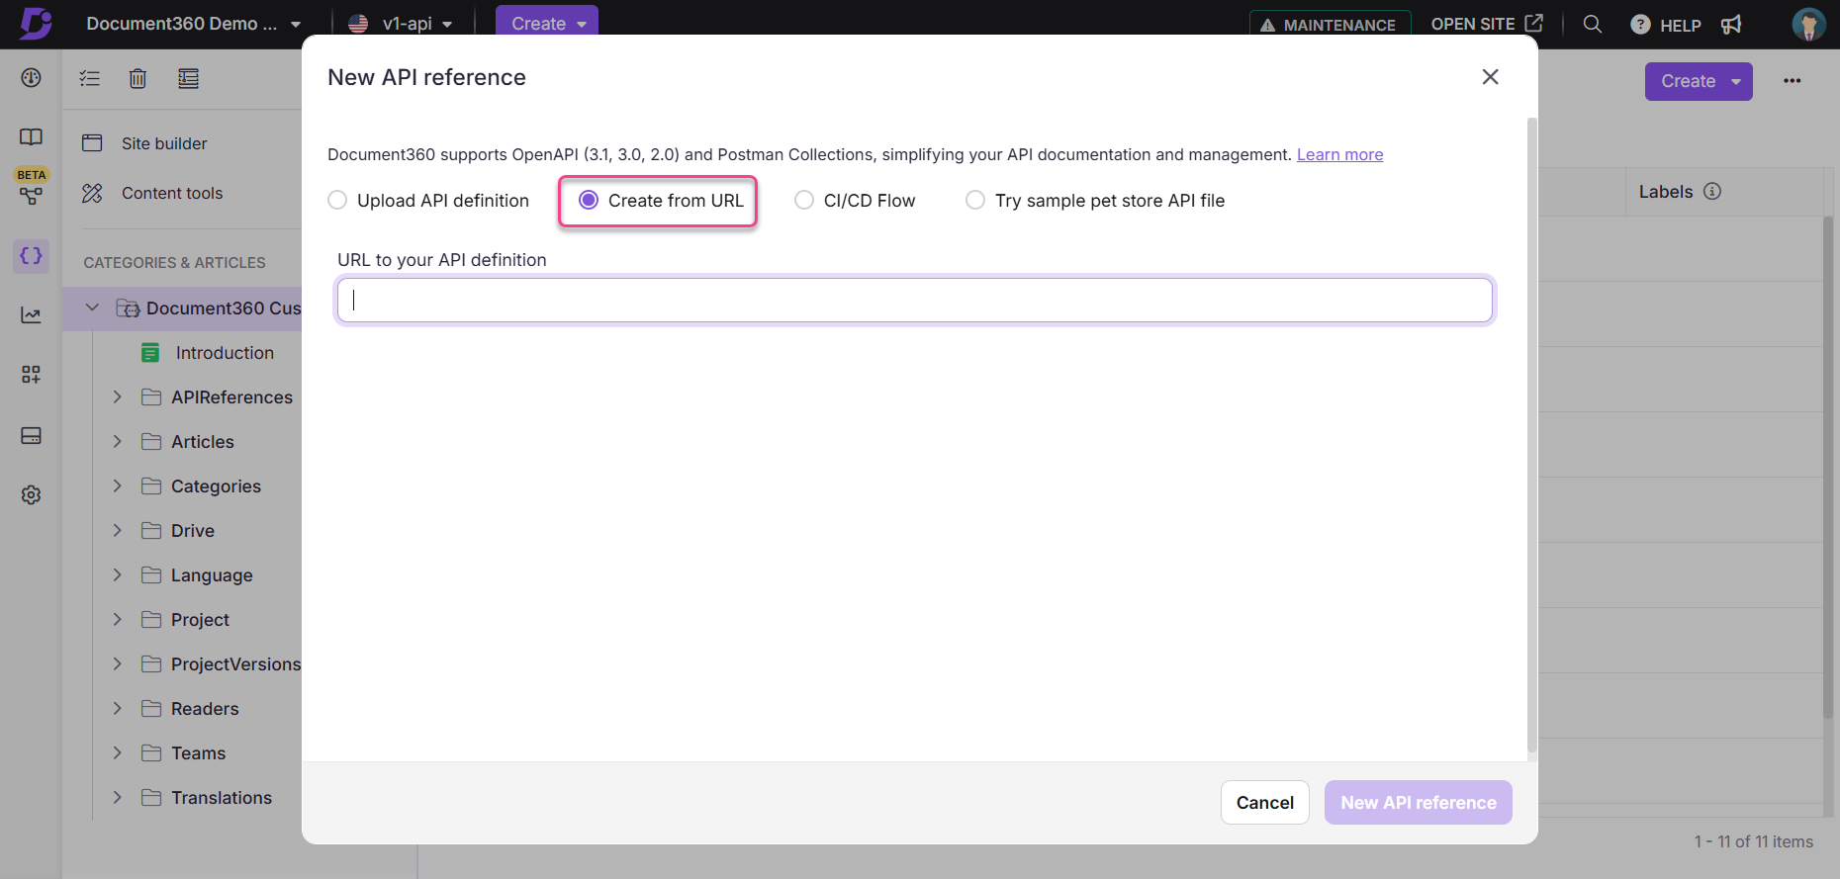
Task: Select CI/CD Flow radio button
Action: (x=804, y=201)
